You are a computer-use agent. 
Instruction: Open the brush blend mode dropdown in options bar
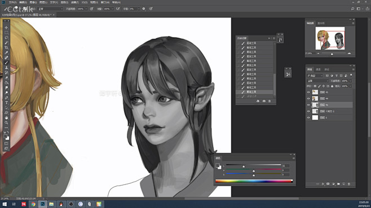coord(50,9)
